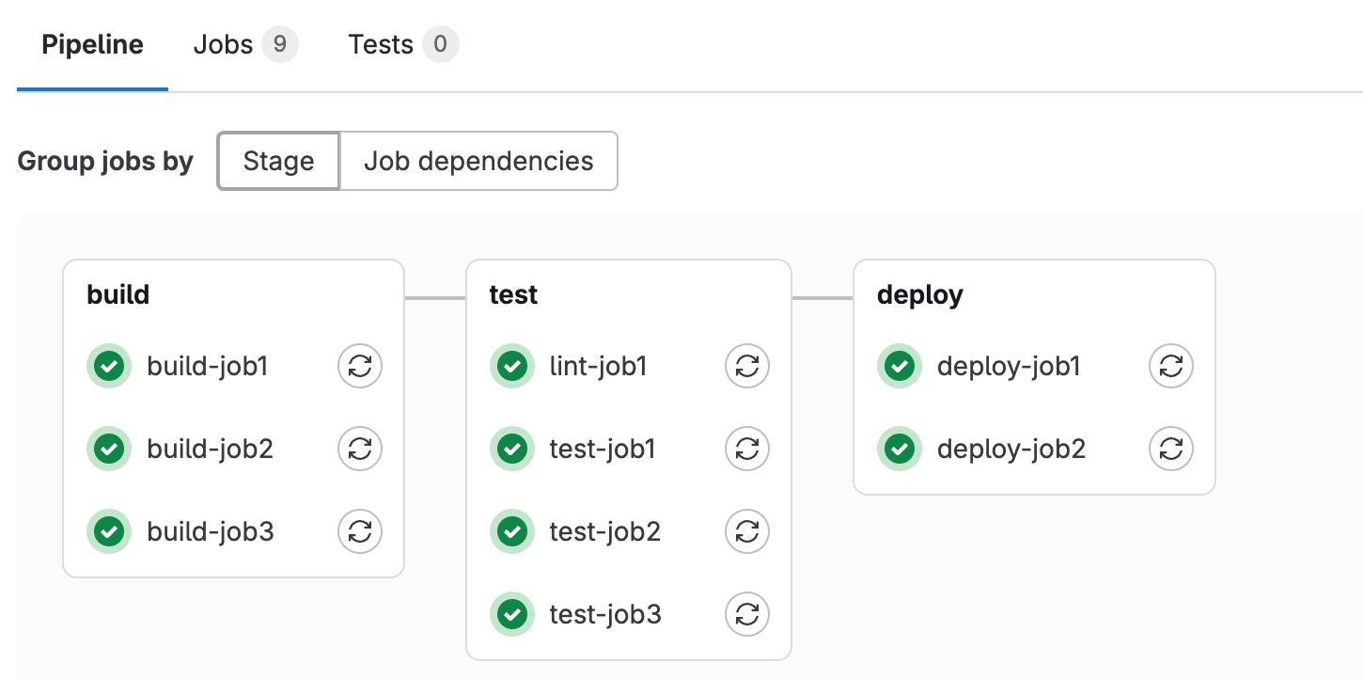Retry the deploy-job2 job

coord(1170,449)
